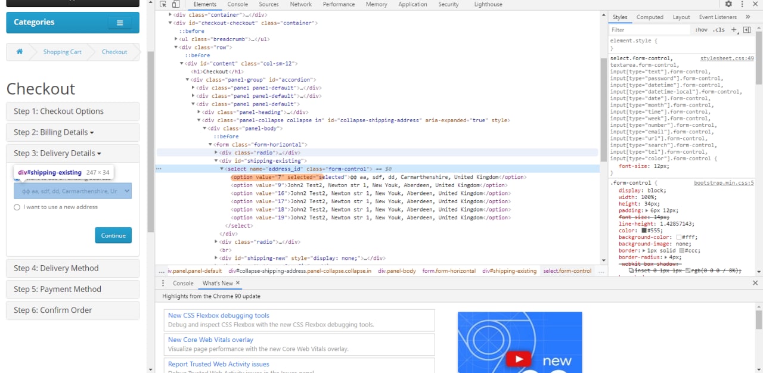Expand the border shorthand triangle
The width and height of the screenshot is (763, 373).
pos(644,251)
